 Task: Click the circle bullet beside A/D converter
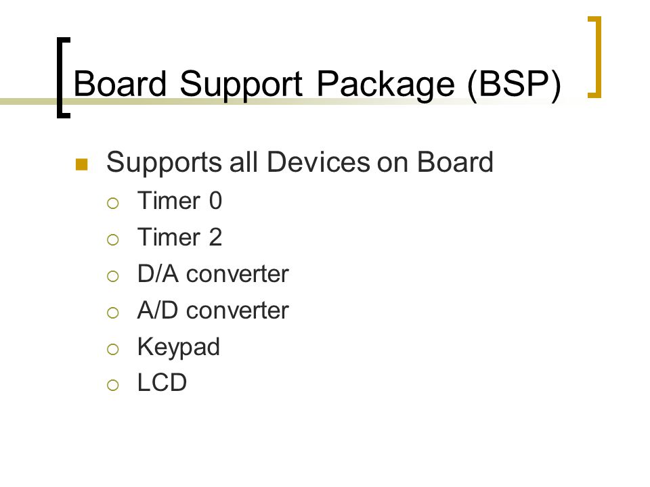tap(113, 312)
